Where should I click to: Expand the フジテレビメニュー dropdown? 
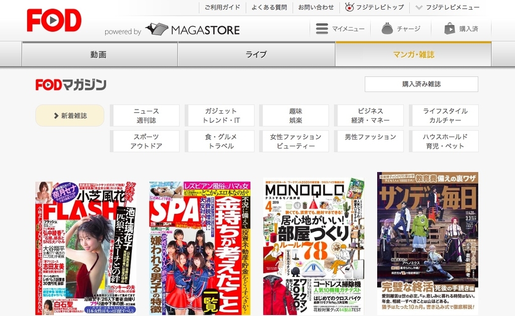(x=447, y=7)
